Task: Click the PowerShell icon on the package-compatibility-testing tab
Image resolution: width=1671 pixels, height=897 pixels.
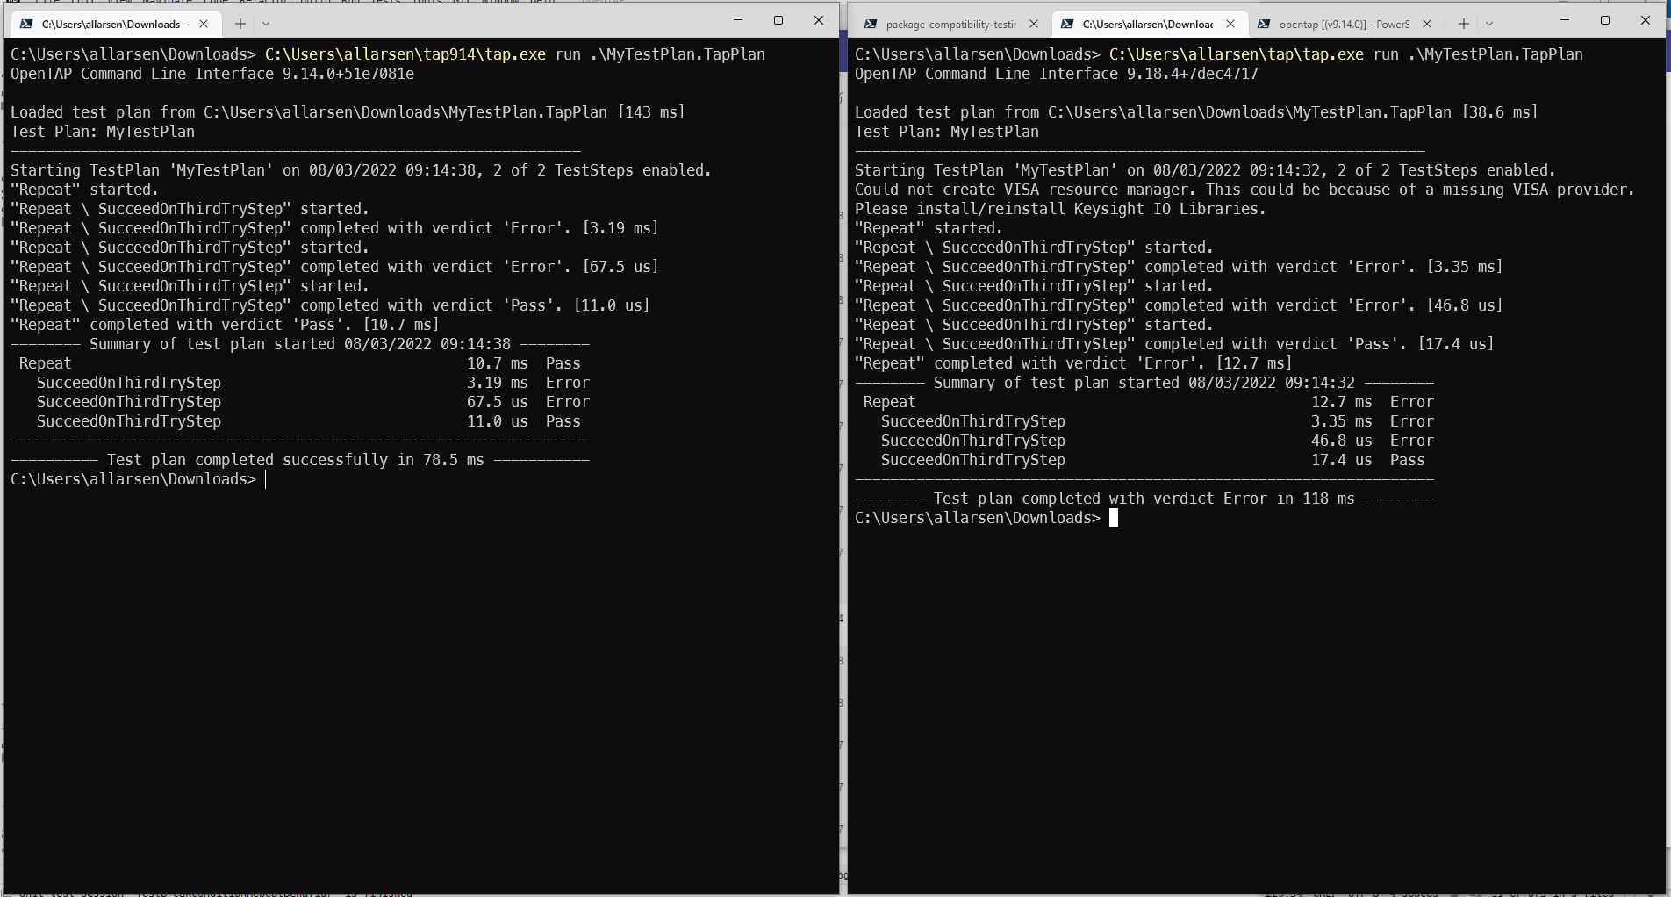Action: 870,24
